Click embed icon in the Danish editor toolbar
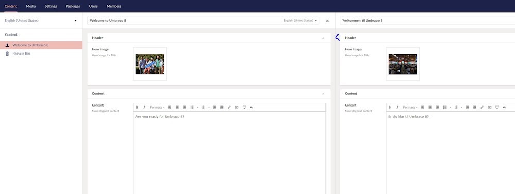The width and height of the screenshot is (515, 194). click(x=497, y=108)
